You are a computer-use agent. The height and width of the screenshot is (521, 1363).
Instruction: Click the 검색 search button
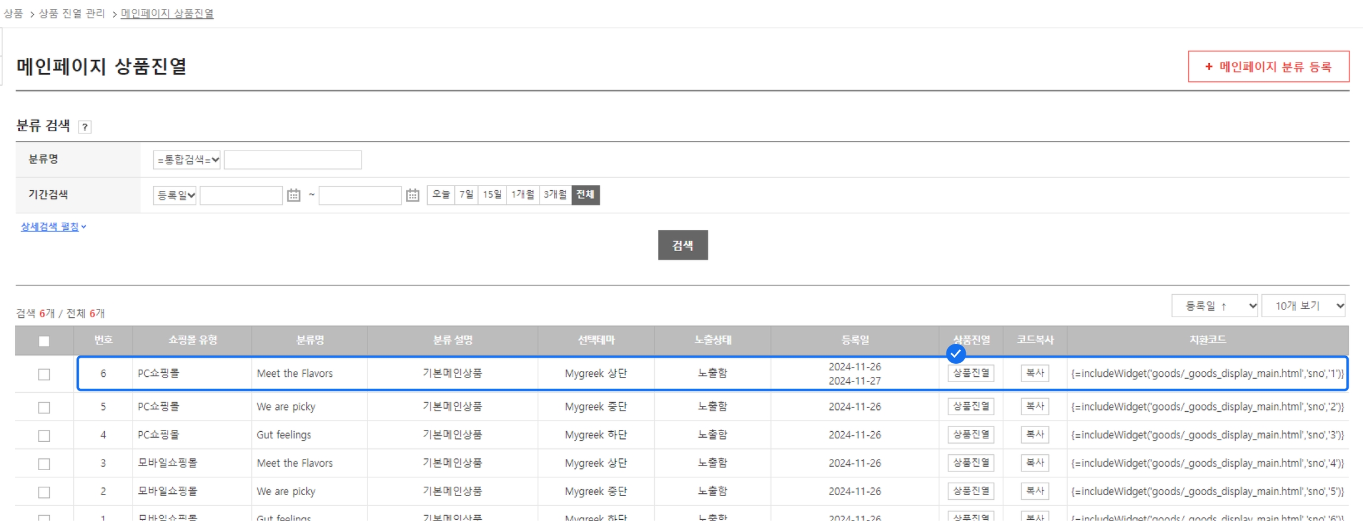click(x=682, y=245)
